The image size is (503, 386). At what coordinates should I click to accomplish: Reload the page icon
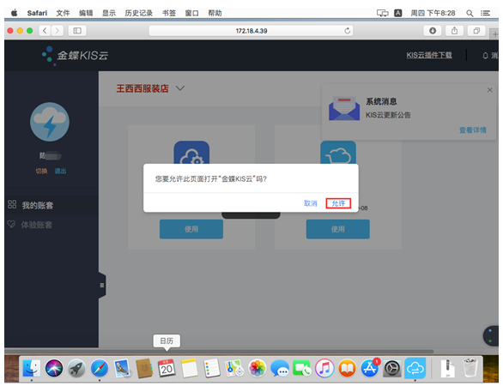[347, 31]
